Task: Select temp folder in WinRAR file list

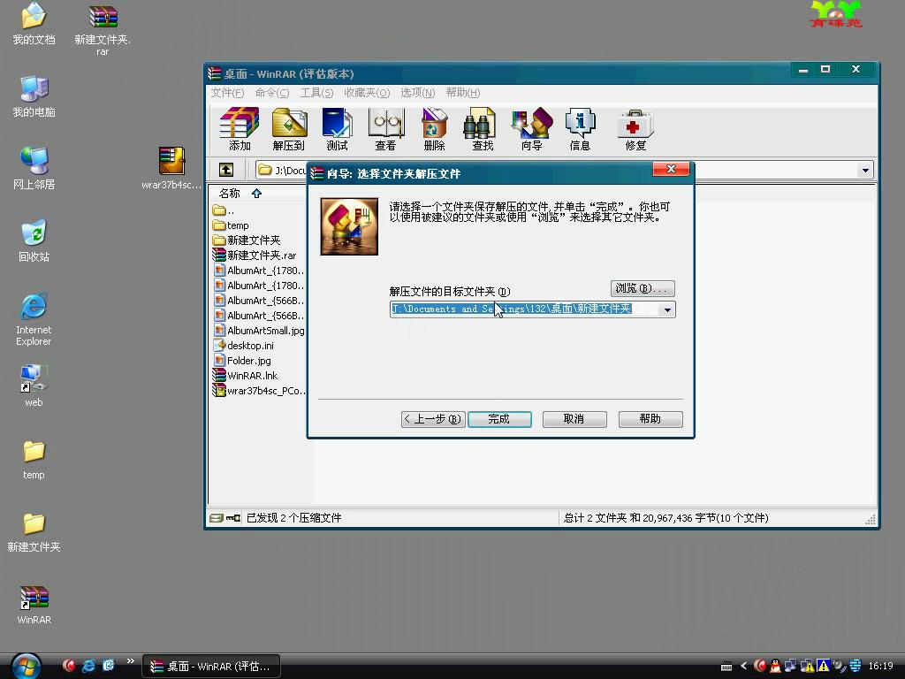Action: [231, 225]
